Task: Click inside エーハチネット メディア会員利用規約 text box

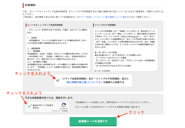Action: (x=58, y=50)
